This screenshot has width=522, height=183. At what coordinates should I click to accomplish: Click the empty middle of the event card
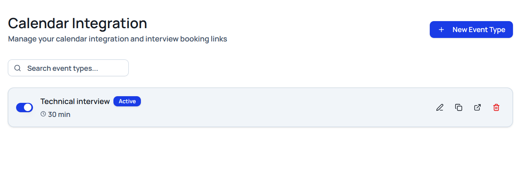[x=275, y=108]
